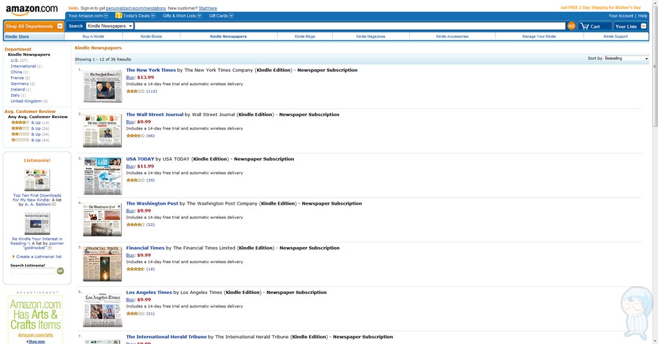Go to the Manage Your Kindle tab
The height and width of the screenshot is (344, 658).
[539, 37]
